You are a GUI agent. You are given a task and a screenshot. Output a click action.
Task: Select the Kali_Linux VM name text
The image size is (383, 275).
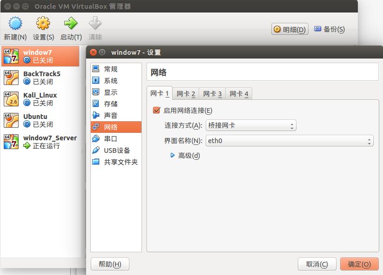[x=40, y=95]
